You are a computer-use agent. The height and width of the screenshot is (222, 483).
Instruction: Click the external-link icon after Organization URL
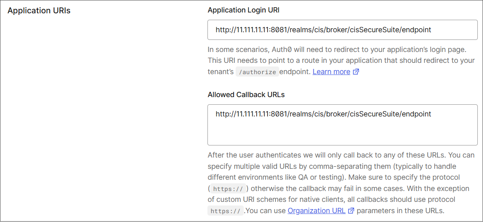[x=351, y=211]
